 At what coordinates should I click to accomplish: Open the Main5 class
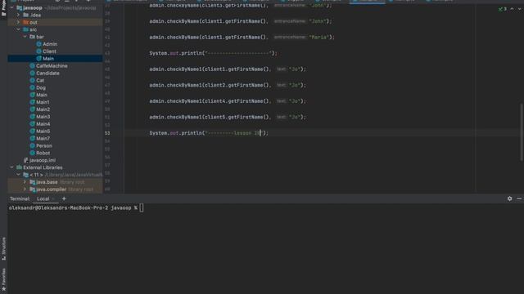(x=43, y=131)
